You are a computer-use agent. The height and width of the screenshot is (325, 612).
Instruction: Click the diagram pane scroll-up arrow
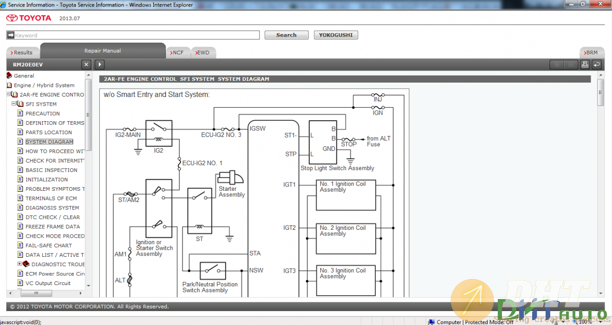601,75
